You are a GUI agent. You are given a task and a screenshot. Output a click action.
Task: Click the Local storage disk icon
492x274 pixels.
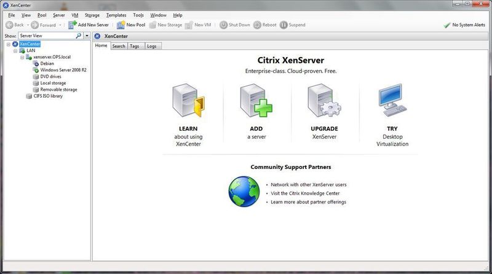coord(36,83)
